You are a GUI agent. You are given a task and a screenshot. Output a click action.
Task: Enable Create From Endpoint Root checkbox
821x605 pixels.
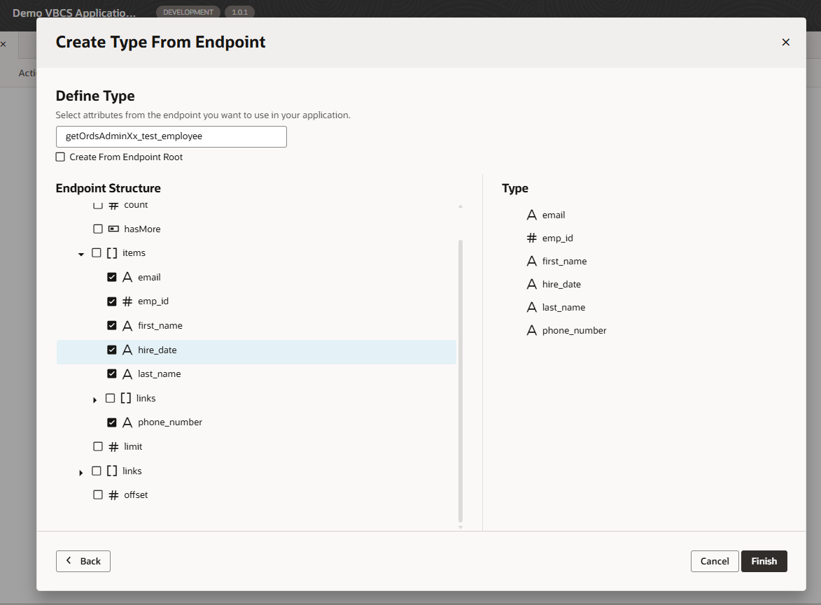coord(60,157)
